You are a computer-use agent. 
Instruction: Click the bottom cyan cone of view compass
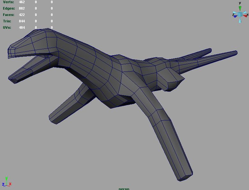(240, 20)
